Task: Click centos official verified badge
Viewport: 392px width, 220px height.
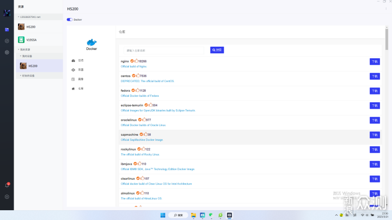Action: (x=134, y=76)
